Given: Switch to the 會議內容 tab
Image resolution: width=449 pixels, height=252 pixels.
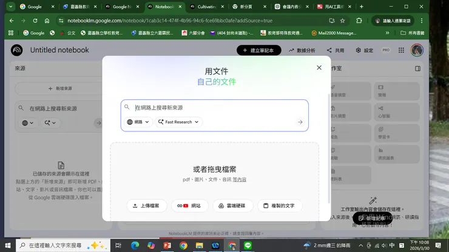Looking at the screenshot, I should pos(292,7).
